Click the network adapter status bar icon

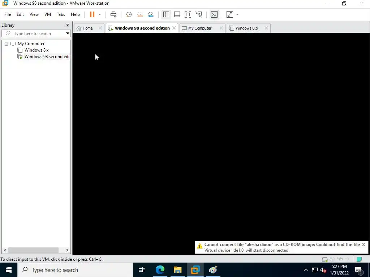pyautogui.click(x=340, y=259)
